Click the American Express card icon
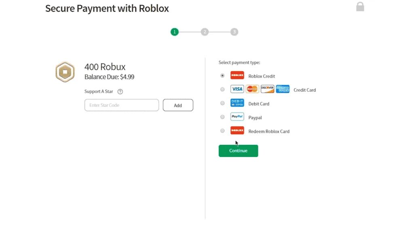The image size is (414, 233). tap(283, 89)
